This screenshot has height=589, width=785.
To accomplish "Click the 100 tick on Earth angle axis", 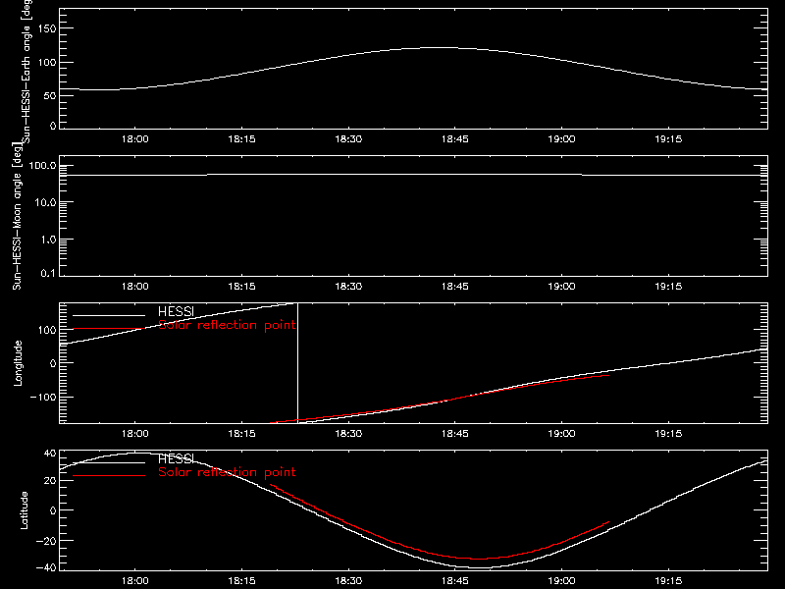I will click(47, 63).
